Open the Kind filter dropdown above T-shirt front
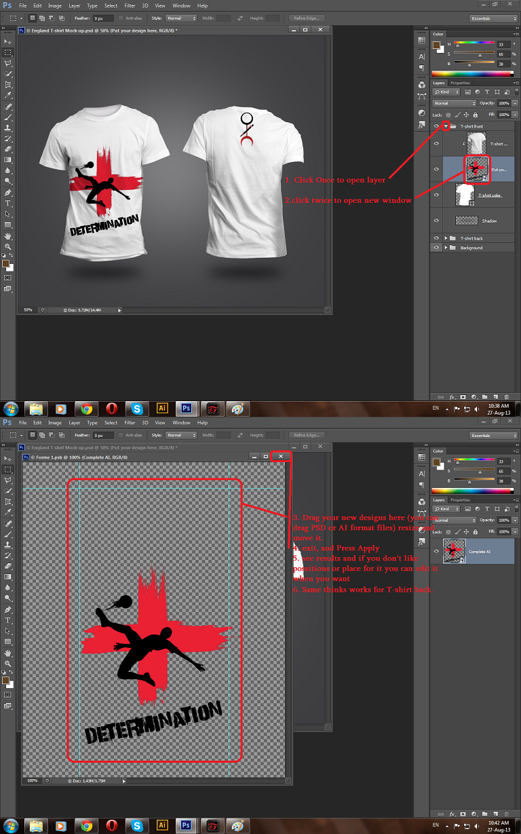The image size is (521, 834). point(446,92)
